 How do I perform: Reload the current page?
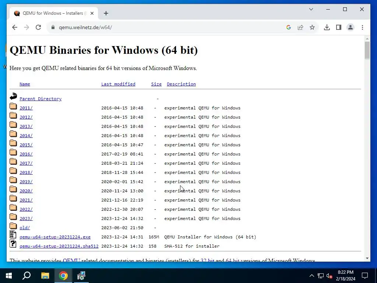click(38, 27)
